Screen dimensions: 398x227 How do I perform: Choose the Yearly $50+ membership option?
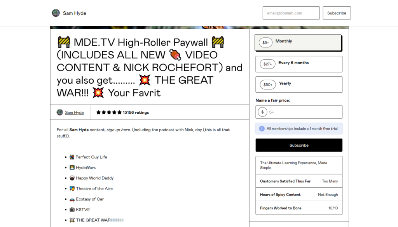point(299,84)
